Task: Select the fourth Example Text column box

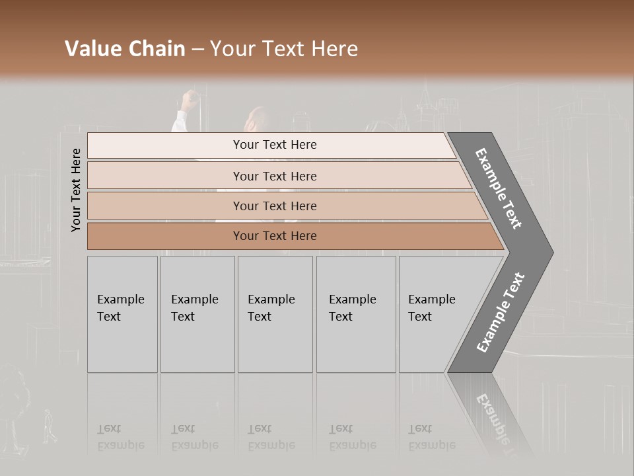Action: [x=356, y=314]
